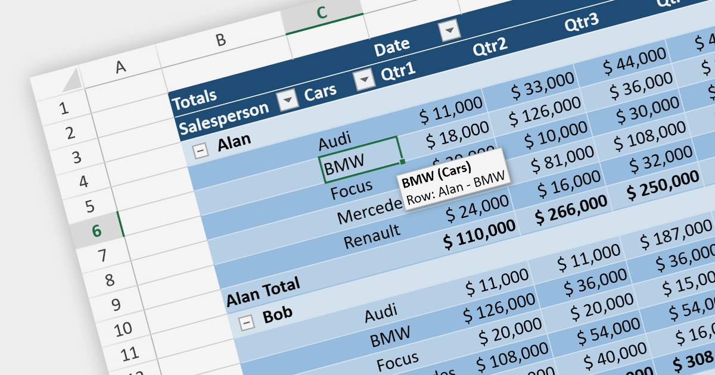Select column A header
Image resolution: width=715 pixels, height=375 pixels.
click(121, 67)
